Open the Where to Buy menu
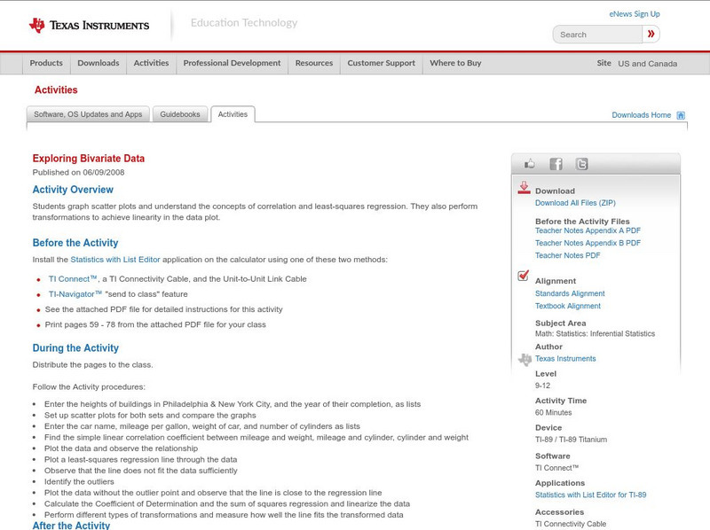The width and height of the screenshot is (710, 530). [455, 63]
